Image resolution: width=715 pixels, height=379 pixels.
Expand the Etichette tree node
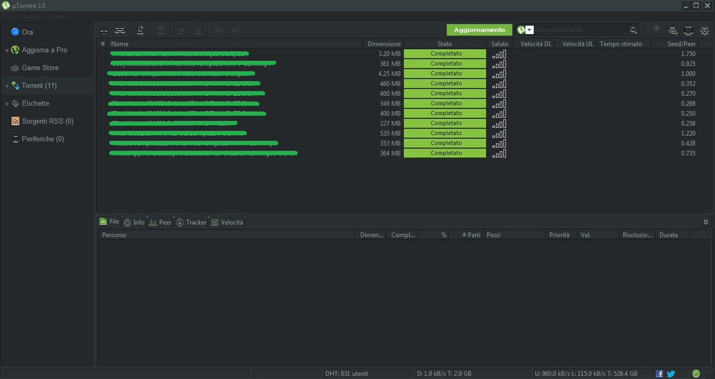click(7, 104)
